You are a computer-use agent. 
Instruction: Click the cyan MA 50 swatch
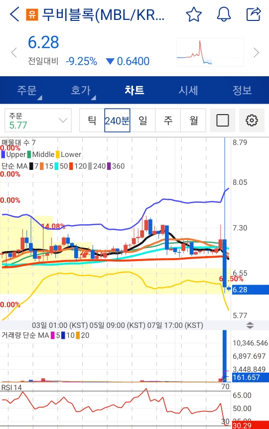click(56, 166)
